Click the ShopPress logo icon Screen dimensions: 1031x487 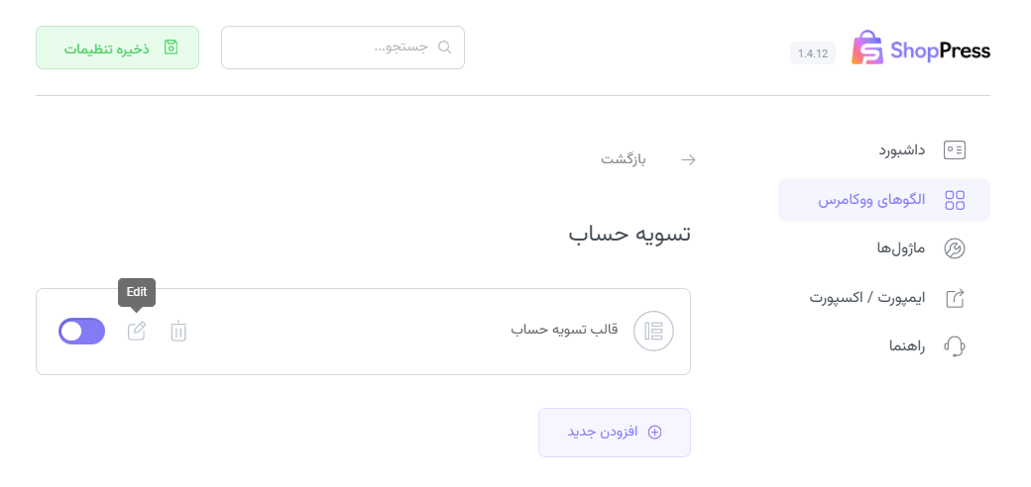coord(867,48)
